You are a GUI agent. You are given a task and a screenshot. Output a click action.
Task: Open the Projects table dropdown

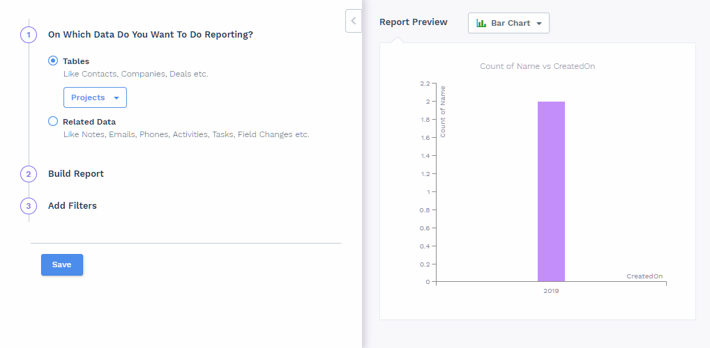point(95,98)
